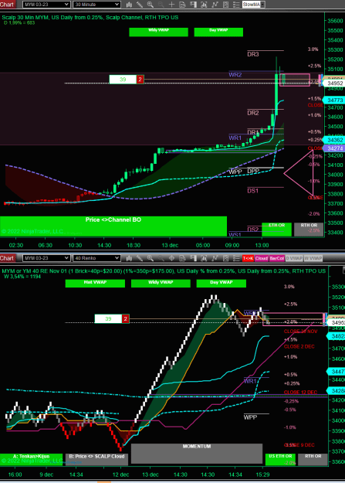Enable the W VWAP toolbar button
The image size is (345, 483).
pyautogui.click(x=313, y=258)
